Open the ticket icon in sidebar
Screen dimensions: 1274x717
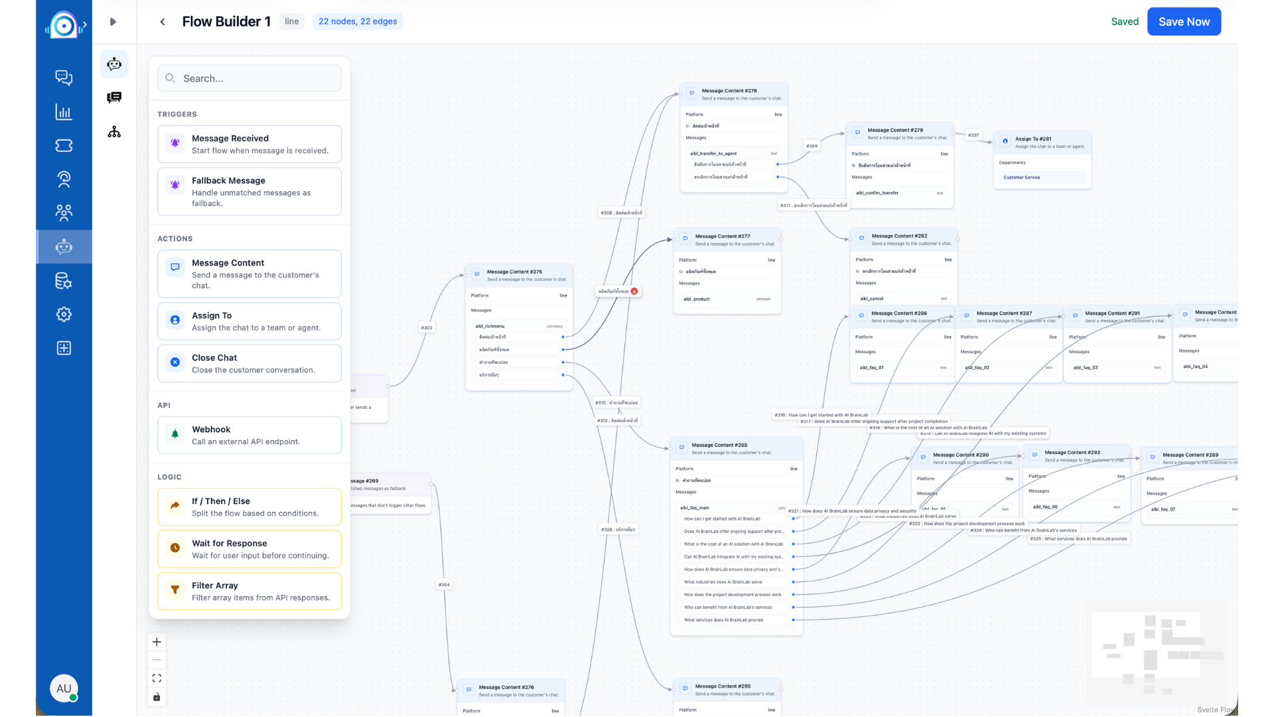pyautogui.click(x=64, y=145)
